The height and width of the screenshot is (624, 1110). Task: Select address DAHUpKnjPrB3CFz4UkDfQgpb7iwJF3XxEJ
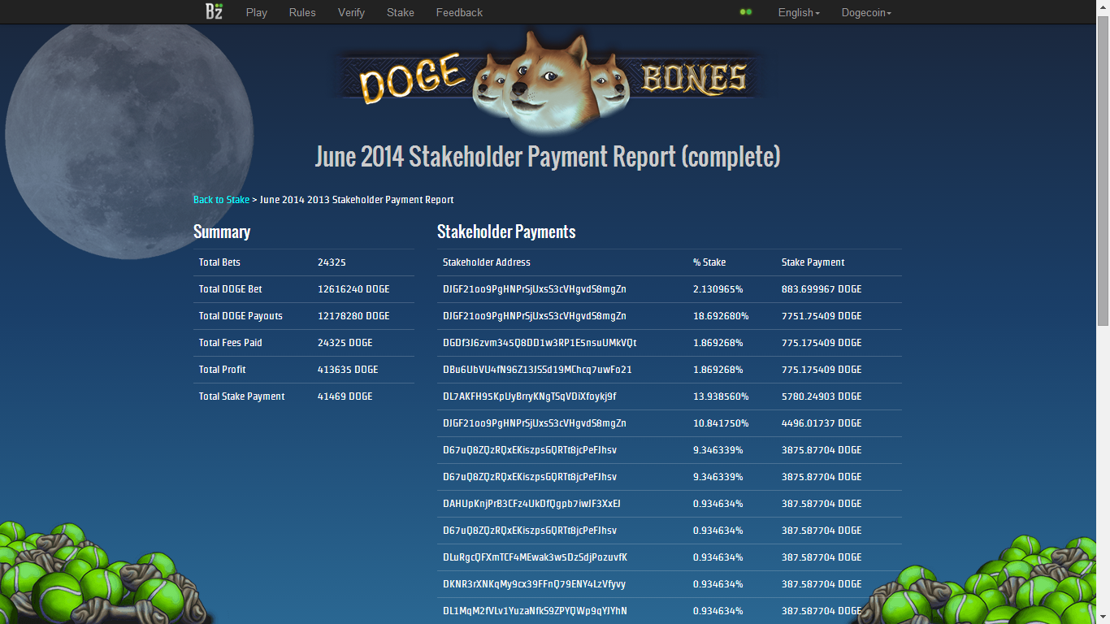tap(532, 504)
